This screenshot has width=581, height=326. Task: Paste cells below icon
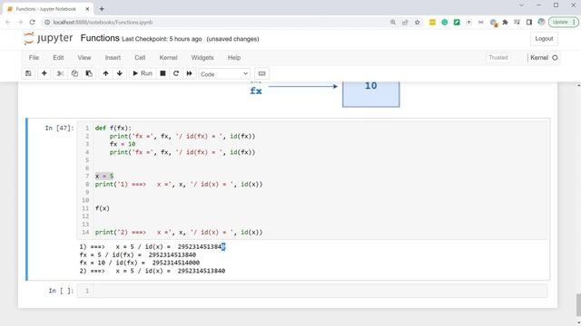[89, 73]
